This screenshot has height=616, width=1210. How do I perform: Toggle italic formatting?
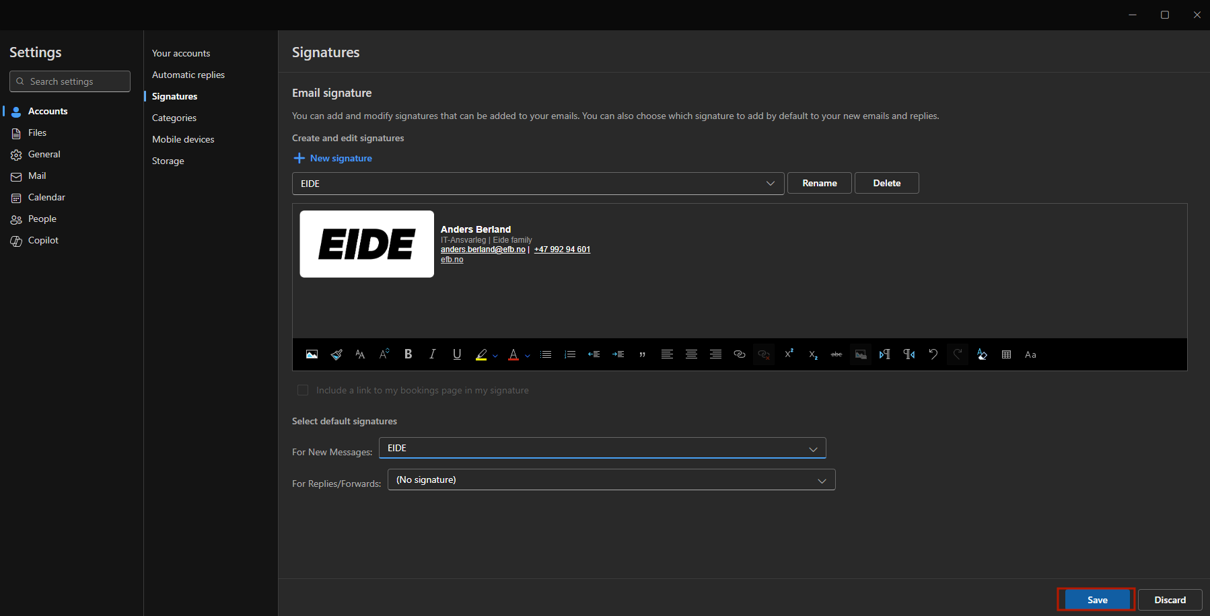pos(433,354)
